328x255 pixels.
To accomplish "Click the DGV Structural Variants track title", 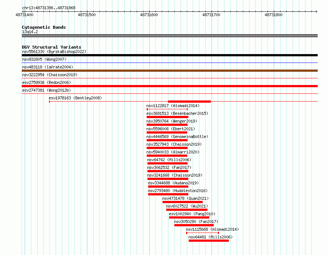I will coord(52,47).
